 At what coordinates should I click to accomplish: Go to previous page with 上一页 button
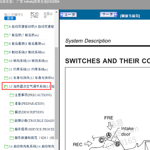(68, 15)
